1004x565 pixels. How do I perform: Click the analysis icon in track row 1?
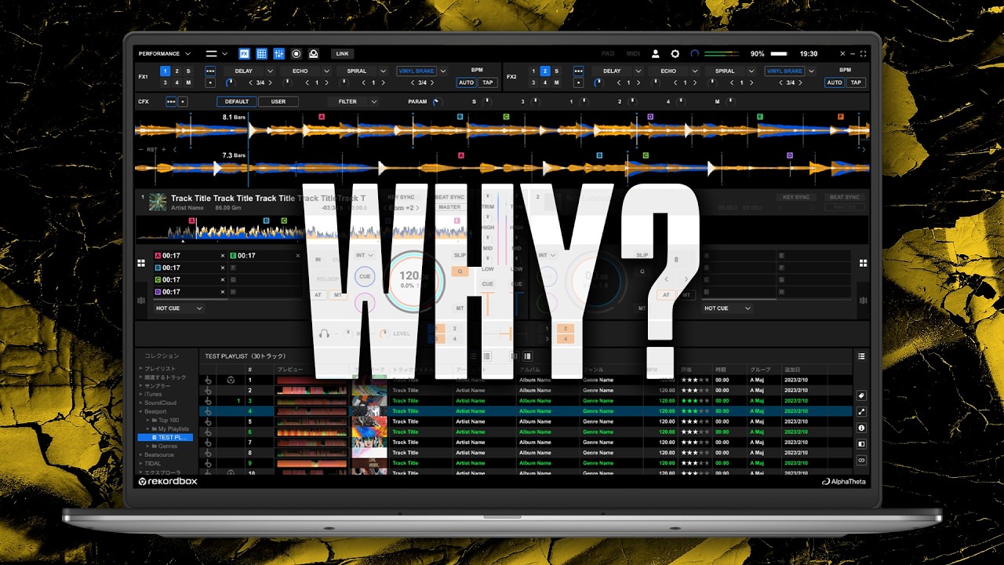click(231, 381)
